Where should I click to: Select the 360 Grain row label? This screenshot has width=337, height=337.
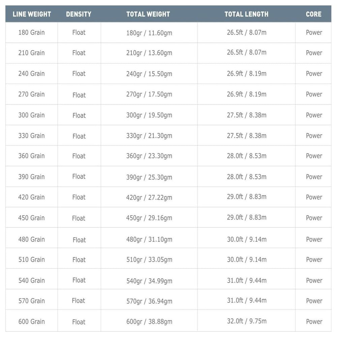point(31,156)
